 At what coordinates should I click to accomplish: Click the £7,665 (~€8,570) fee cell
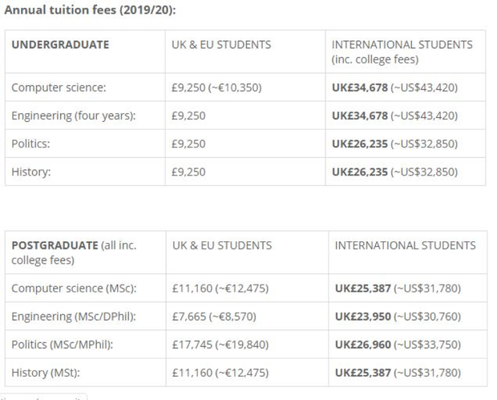click(x=214, y=317)
